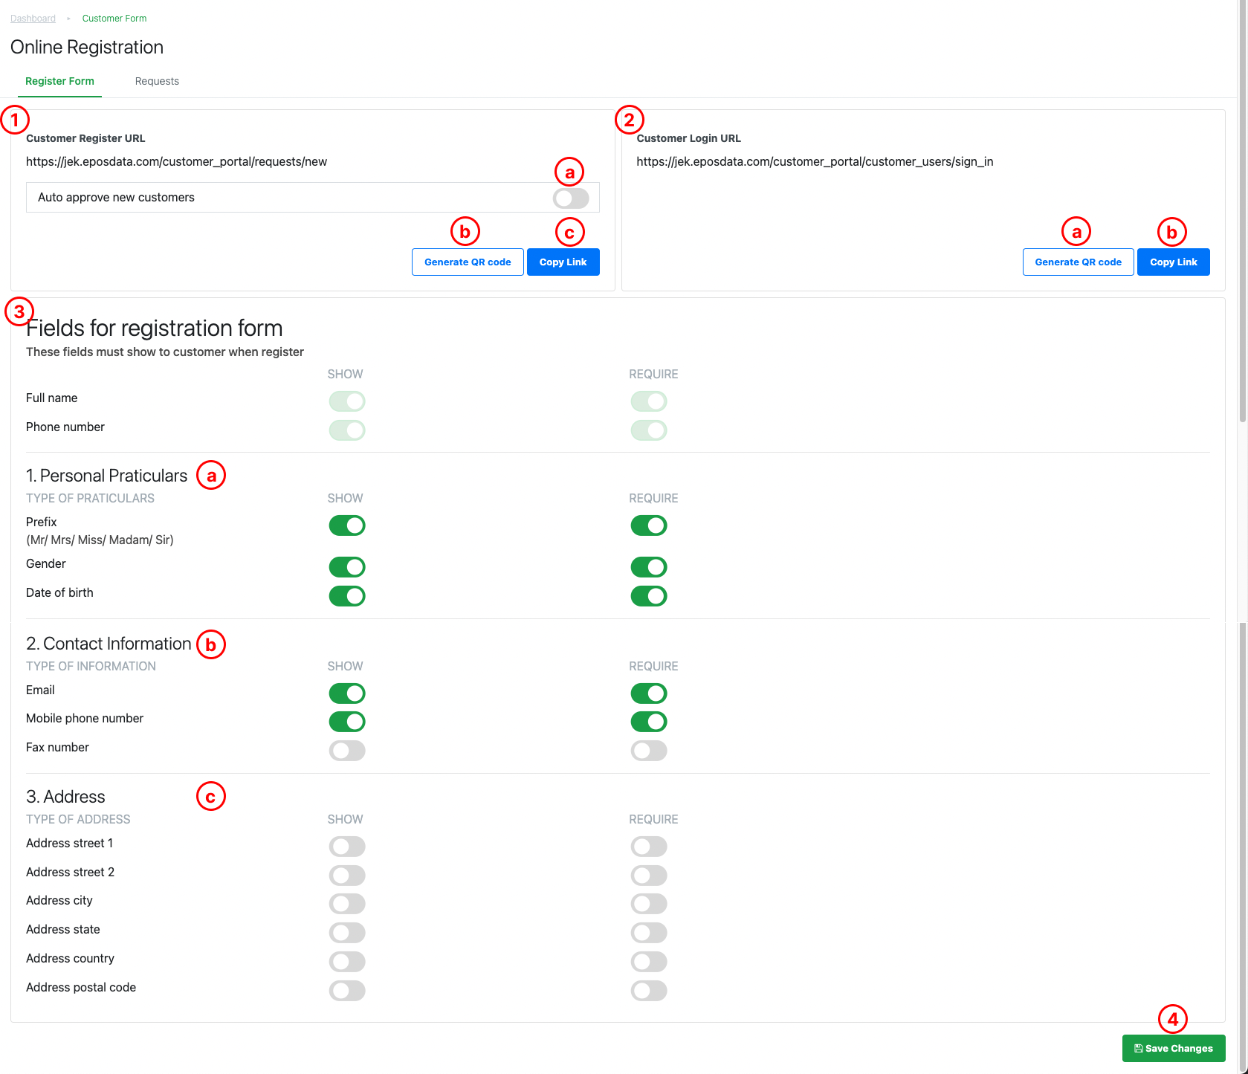Turn off Show for Date of birth
Viewport: 1248px width, 1074px height.
pos(347,596)
